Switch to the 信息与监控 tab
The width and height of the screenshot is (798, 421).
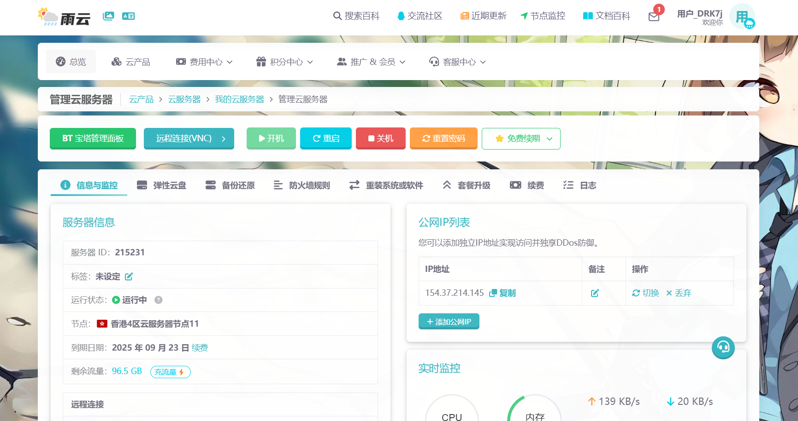tap(89, 185)
